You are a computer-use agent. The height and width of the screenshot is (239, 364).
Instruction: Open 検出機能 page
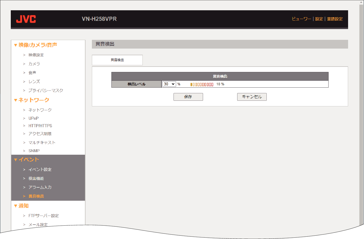point(36,178)
